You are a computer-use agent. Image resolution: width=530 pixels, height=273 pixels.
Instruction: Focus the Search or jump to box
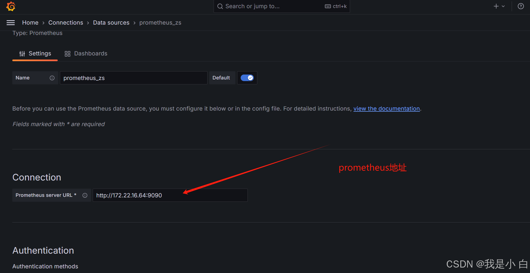(x=282, y=6)
